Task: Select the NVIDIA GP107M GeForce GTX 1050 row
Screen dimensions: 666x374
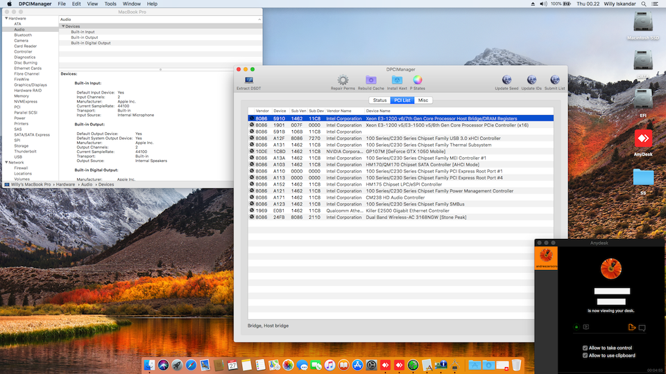Action: point(401,151)
